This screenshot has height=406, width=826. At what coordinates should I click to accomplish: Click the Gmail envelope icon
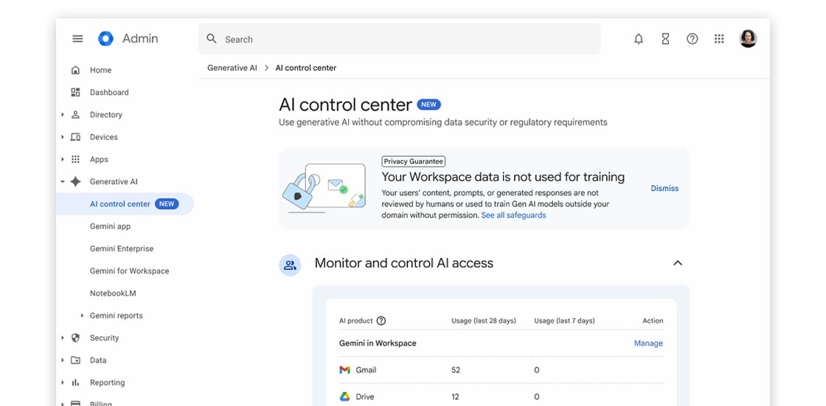(344, 370)
